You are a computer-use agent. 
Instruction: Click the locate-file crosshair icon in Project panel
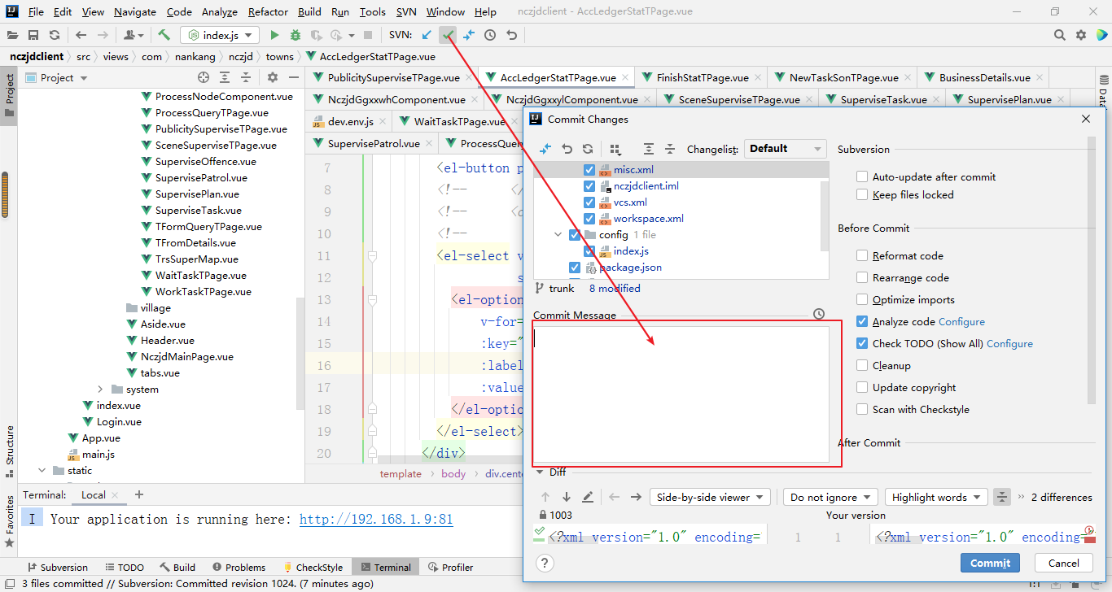pos(204,77)
